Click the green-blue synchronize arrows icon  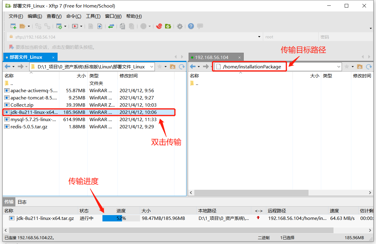point(111,26)
